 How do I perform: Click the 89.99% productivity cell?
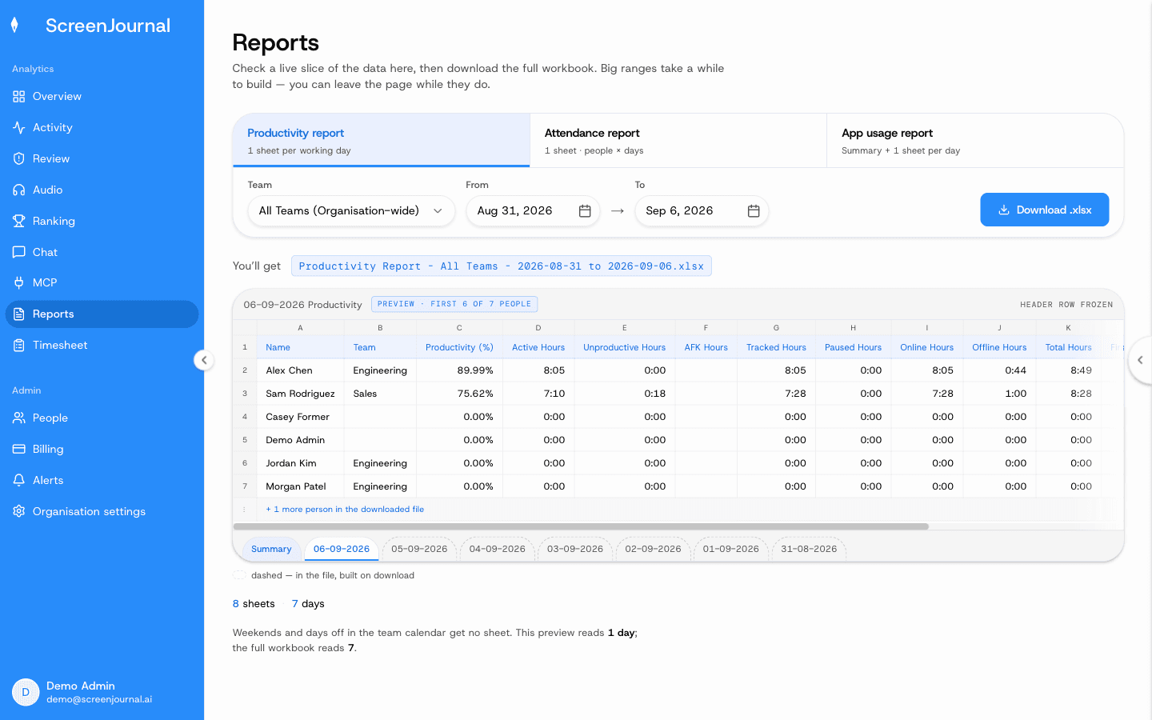460,371
